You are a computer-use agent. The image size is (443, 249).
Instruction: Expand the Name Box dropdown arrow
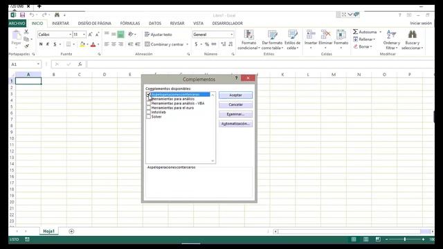pyautogui.click(x=38, y=64)
